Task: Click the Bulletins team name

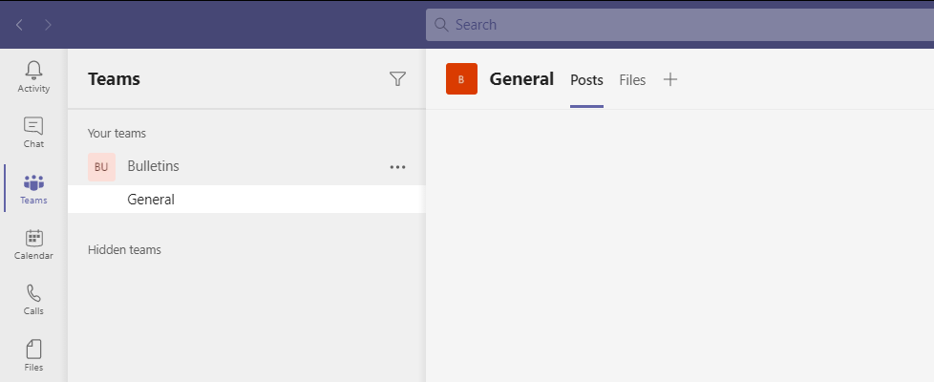Action: pos(153,166)
